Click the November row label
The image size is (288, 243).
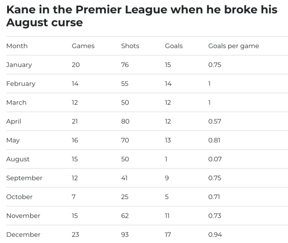point(23,216)
